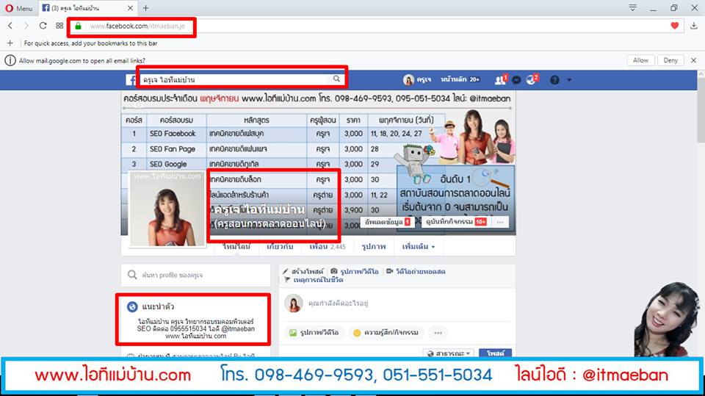Select รูปภาพ/วิดีโอ composer tab at top

click(x=355, y=271)
